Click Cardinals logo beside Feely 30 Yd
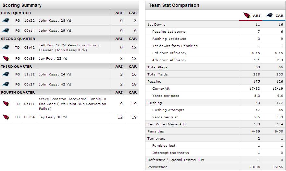The image size is (286, 171). pyautogui.click(x=6, y=117)
